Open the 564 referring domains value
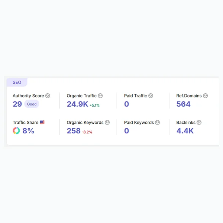Viewport: 223px width, 223px height. pos(184,104)
